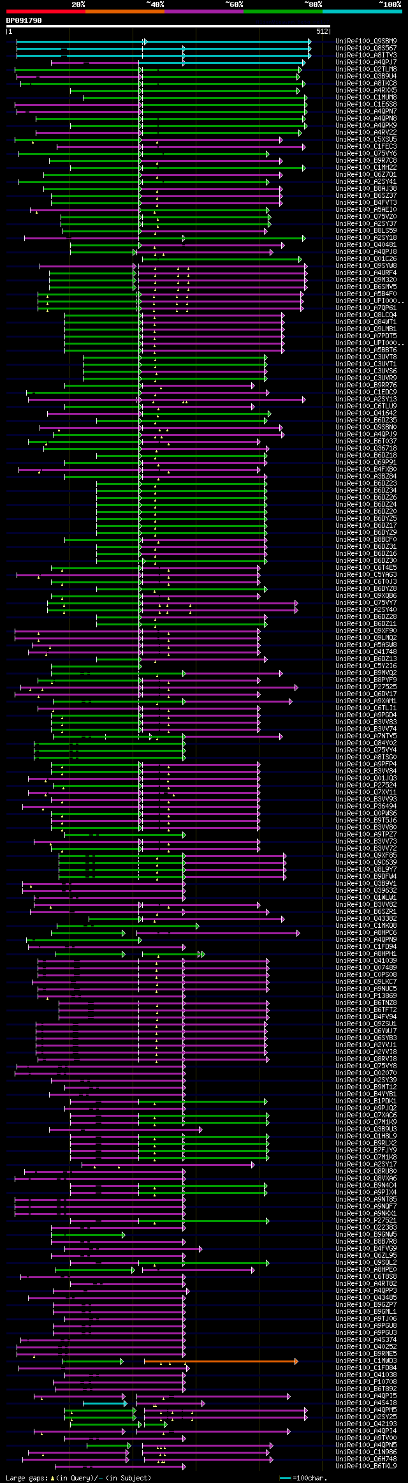Select label UniRef100_Q6Z7Q1
The height and width of the screenshot is (1483, 408).
366,175
